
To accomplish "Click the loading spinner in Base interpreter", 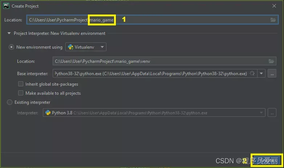I will pos(252,74).
